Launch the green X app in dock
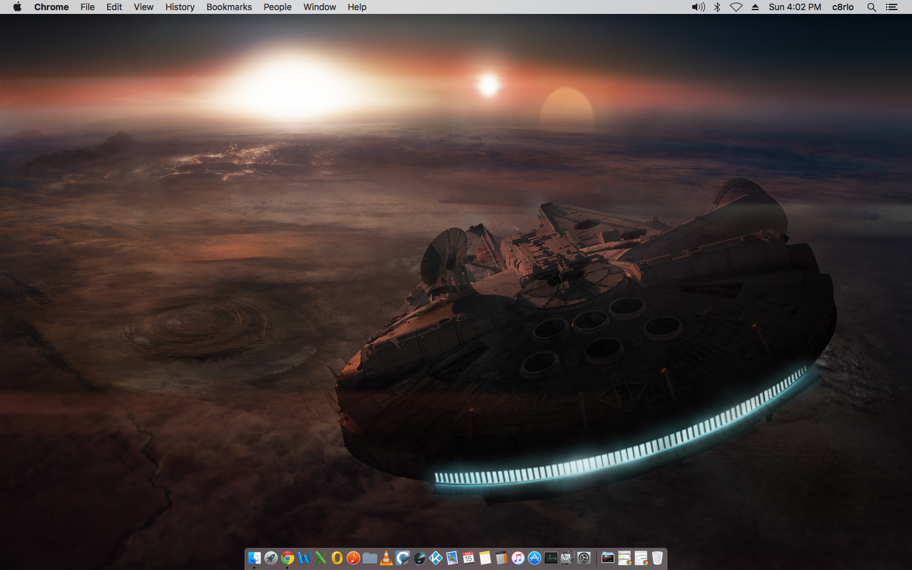The width and height of the screenshot is (912, 570). pyautogui.click(x=320, y=558)
